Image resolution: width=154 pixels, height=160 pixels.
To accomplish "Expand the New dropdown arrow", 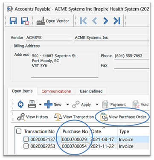I will (x=68, y=105).
